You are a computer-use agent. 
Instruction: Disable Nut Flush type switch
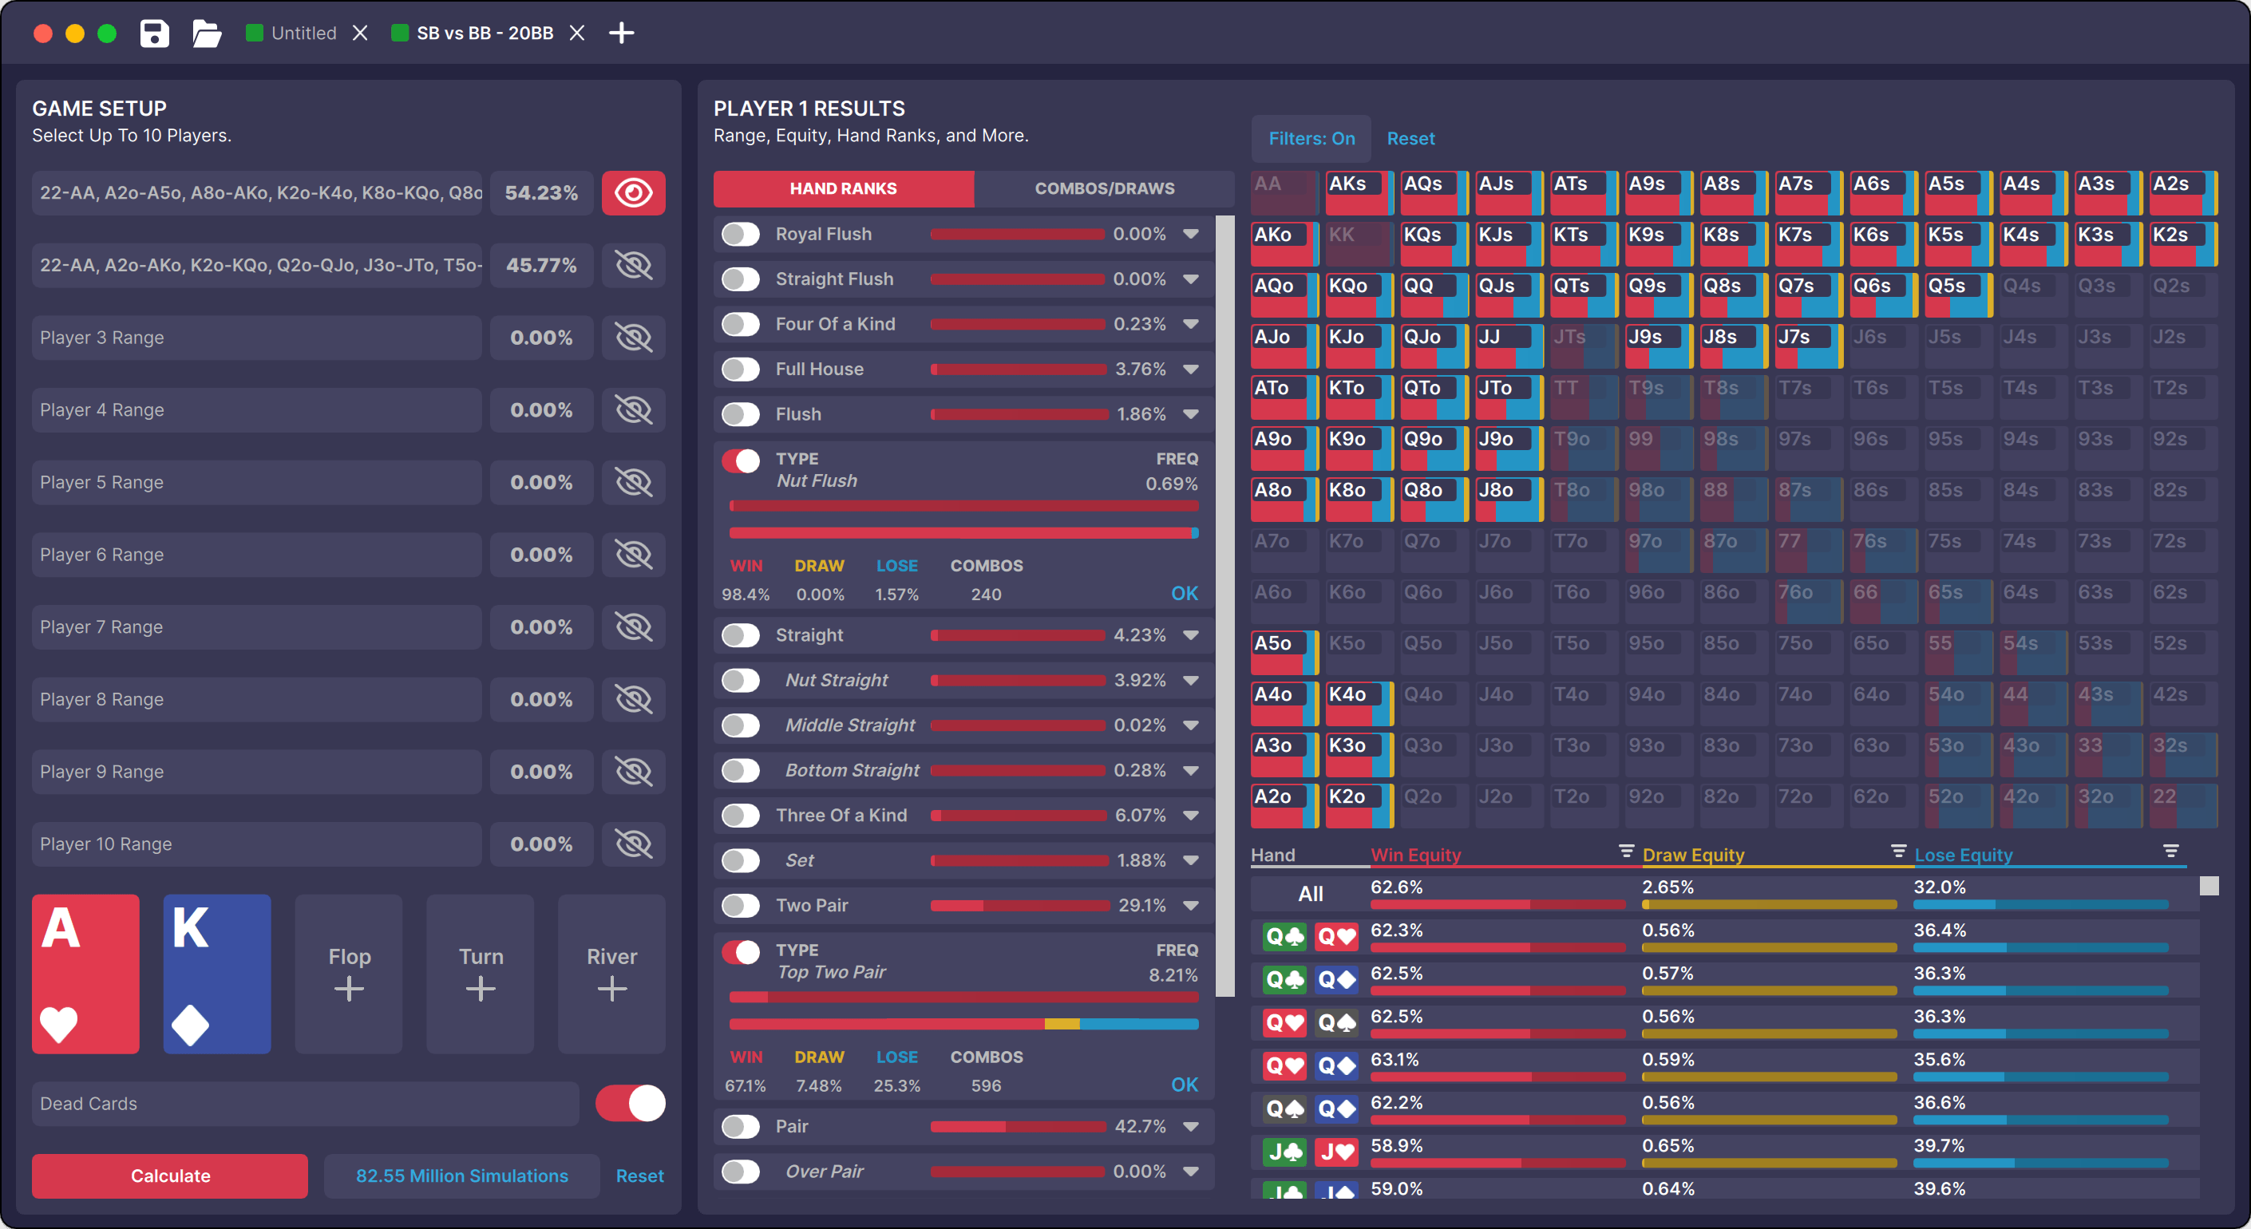pyautogui.click(x=741, y=460)
